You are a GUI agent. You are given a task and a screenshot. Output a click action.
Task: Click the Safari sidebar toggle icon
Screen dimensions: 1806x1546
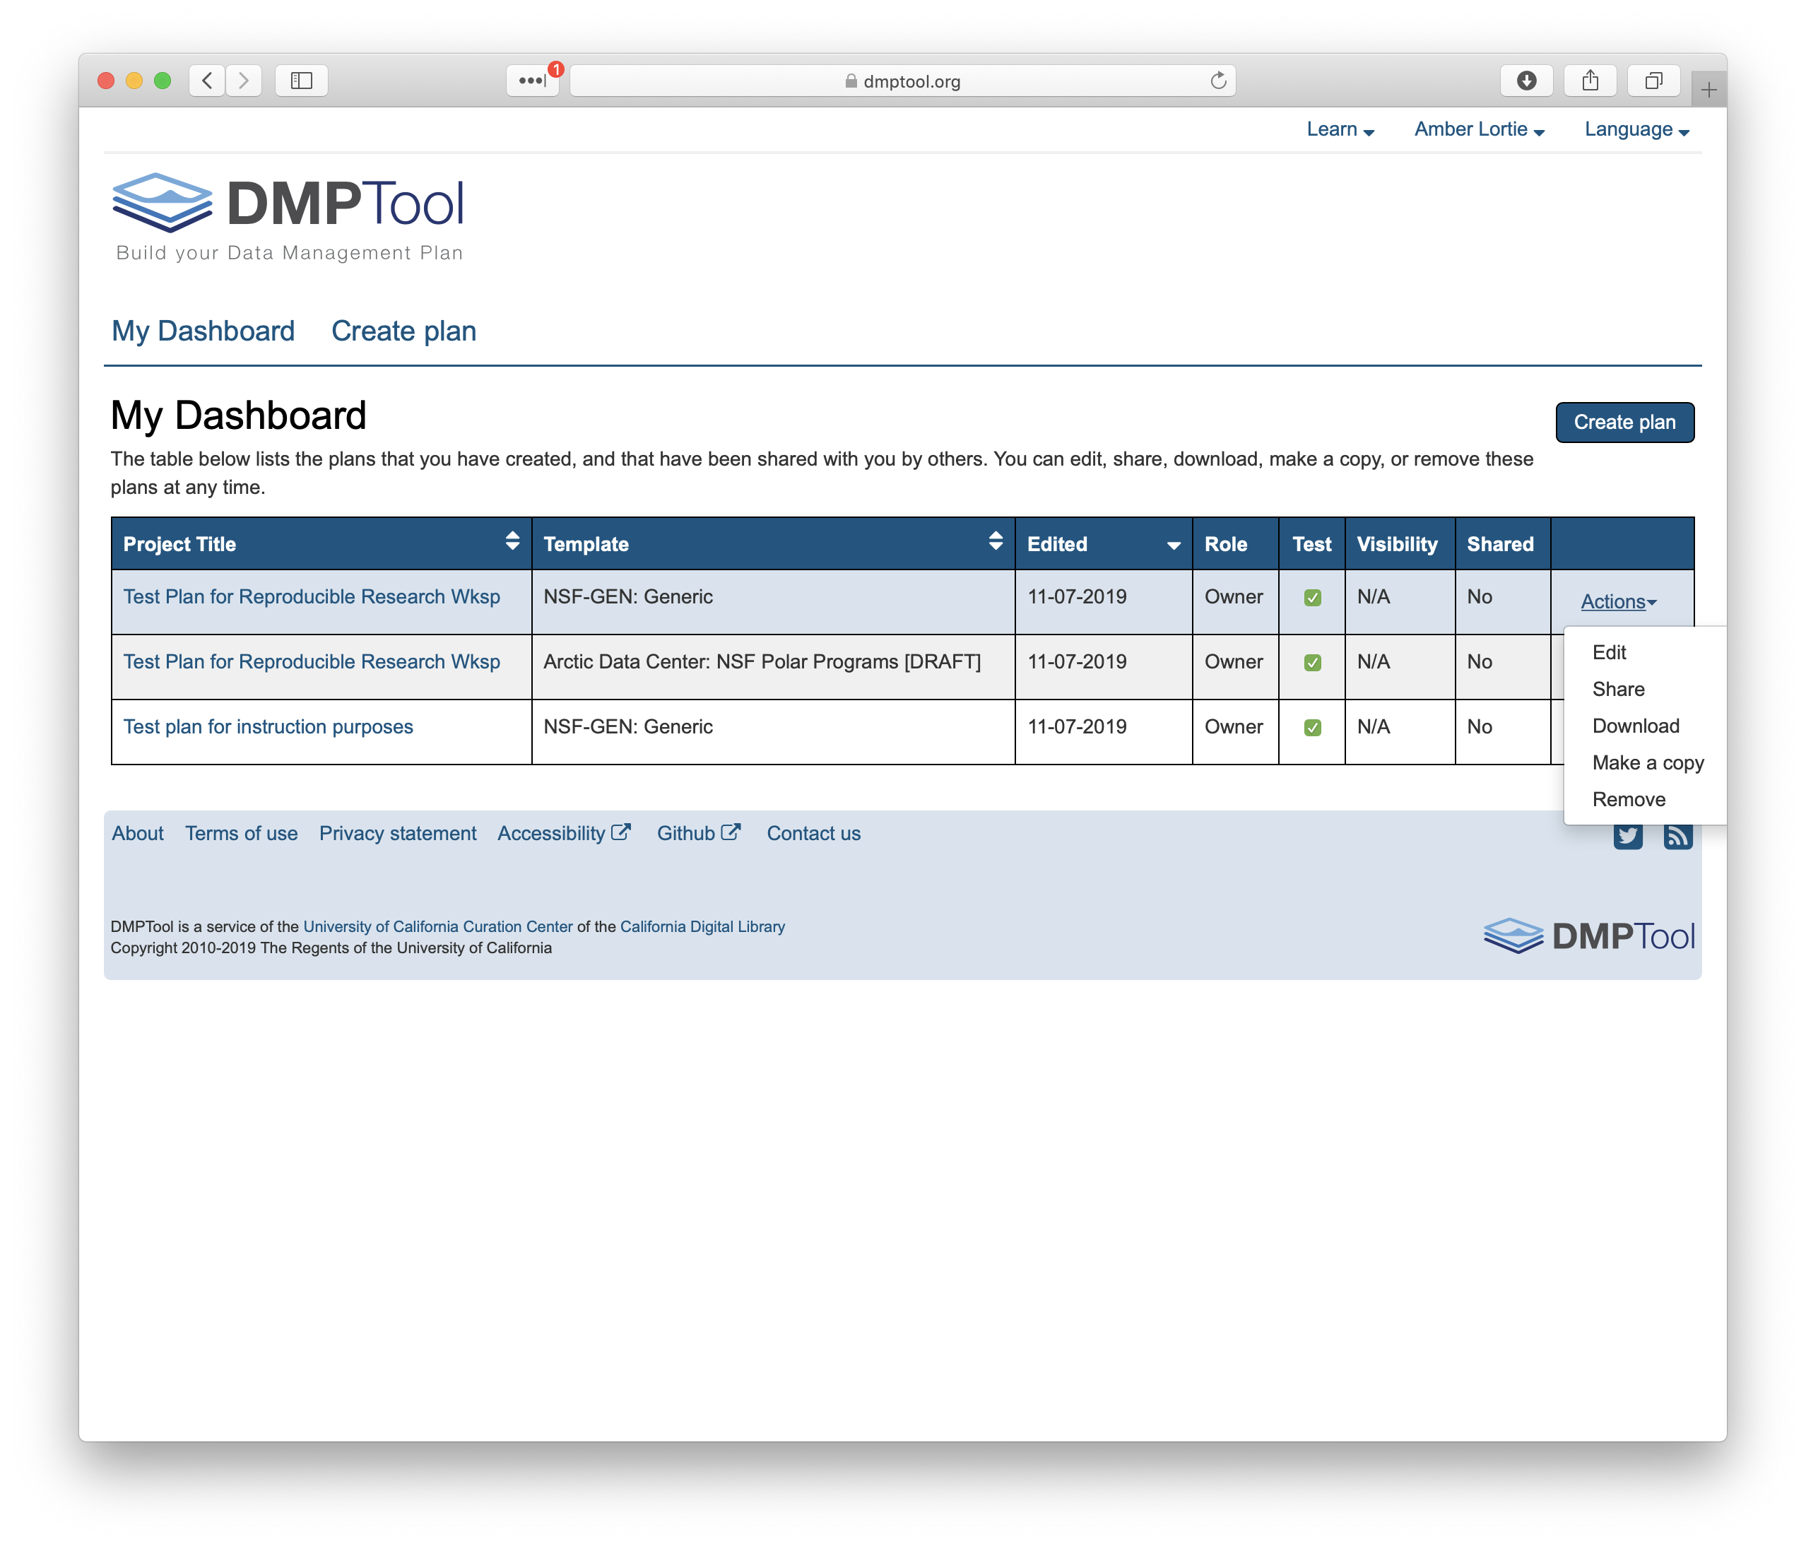(302, 80)
